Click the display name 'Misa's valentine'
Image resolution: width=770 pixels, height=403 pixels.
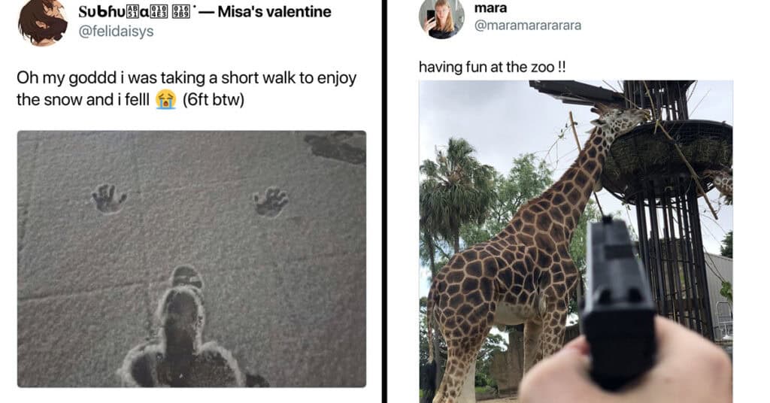[274, 11]
